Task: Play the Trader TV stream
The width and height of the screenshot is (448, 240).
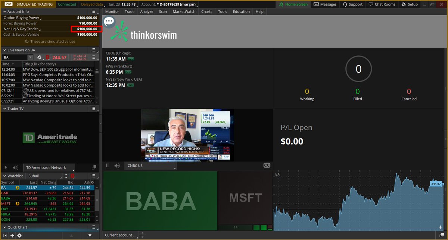Action: click(6, 168)
